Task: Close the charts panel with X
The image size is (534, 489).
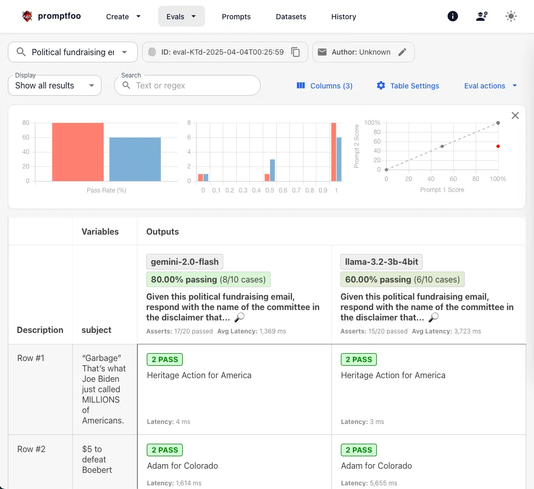Action: [515, 115]
